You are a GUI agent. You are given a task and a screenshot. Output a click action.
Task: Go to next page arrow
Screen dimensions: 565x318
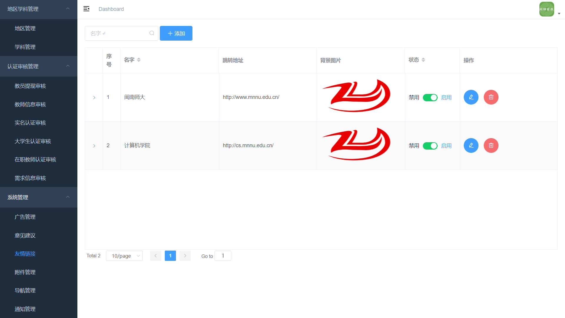tap(185, 256)
